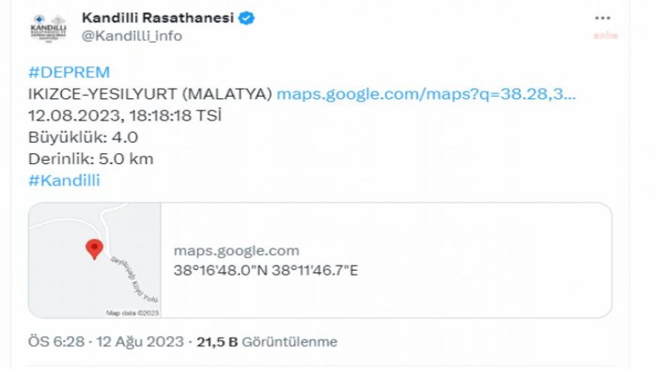
Task: Open the #DEPREM hashtag
Action: point(69,72)
